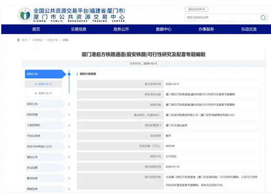Open the 政务公开 navigation menu
271x196 pixels.
pyautogui.click(x=121, y=29)
